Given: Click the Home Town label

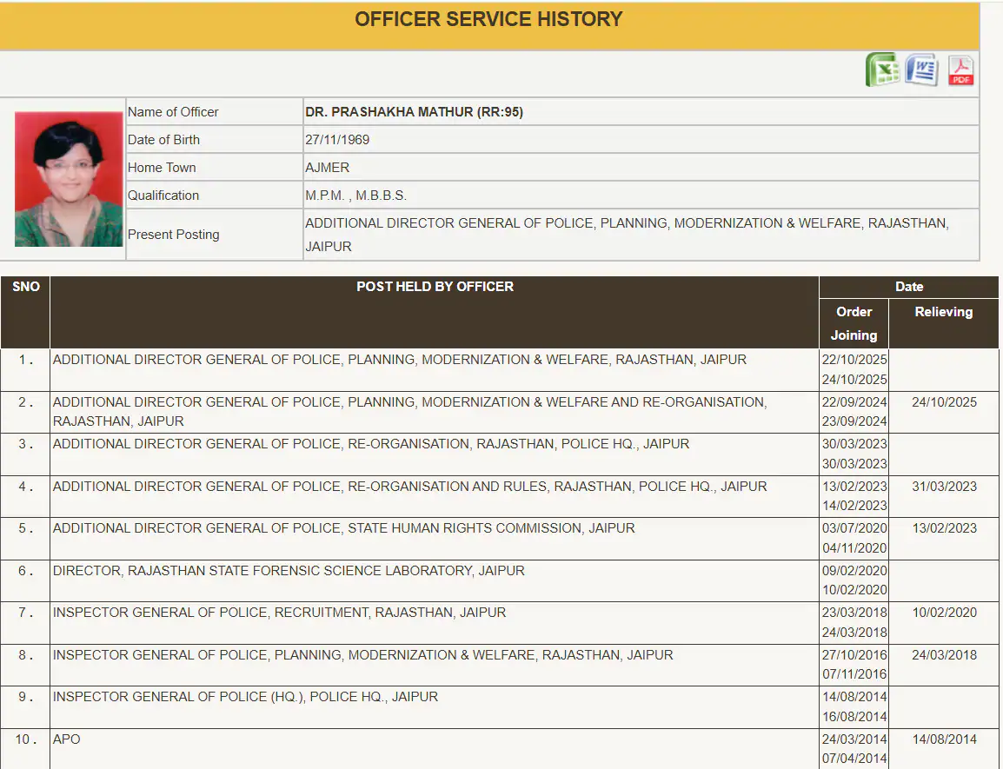Looking at the screenshot, I should click(x=162, y=168).
